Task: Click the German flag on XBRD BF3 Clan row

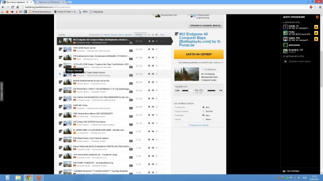Action: [75, 109]
